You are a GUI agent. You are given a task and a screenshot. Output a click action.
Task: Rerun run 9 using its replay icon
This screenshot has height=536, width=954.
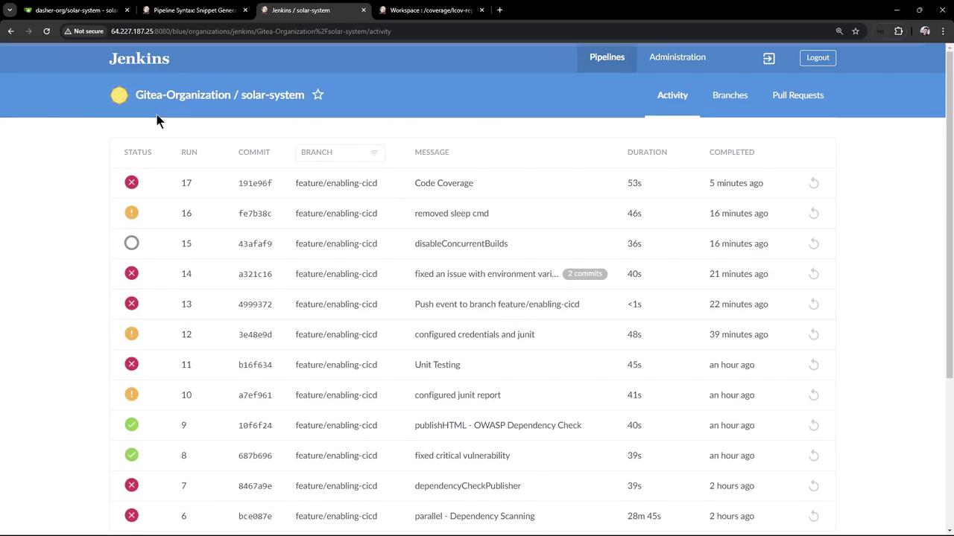click(814, 425)
